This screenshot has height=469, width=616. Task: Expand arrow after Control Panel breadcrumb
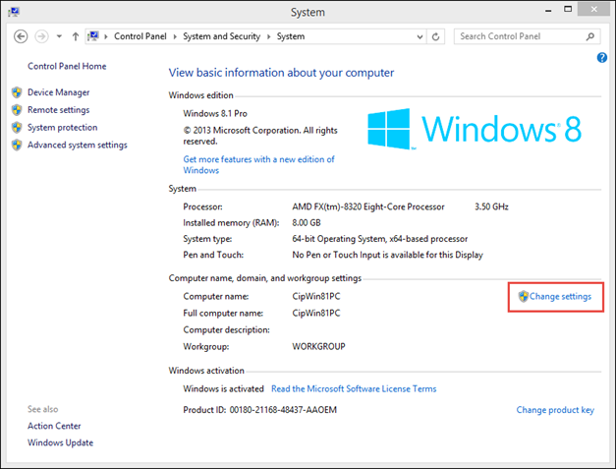[x=175, y=36]
